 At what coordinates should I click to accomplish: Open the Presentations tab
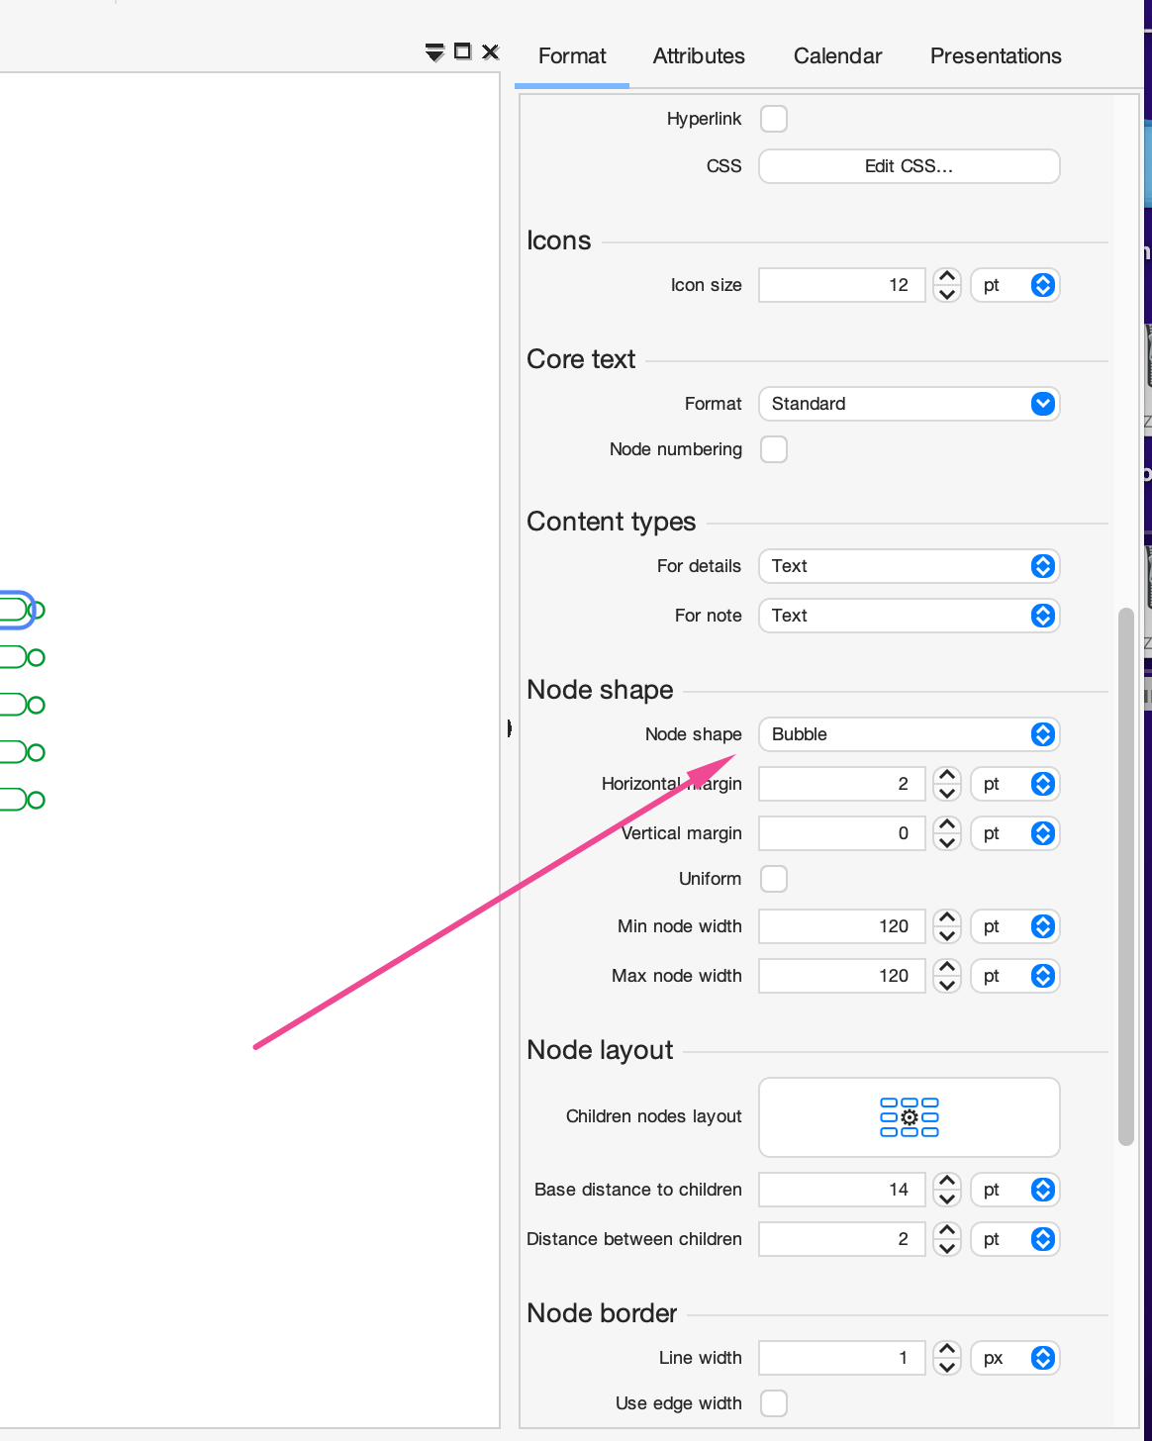[x=995, y=56]
